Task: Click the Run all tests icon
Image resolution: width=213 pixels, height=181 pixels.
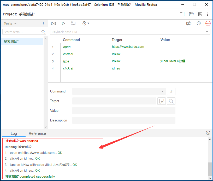Action: [x=54, y=24]
